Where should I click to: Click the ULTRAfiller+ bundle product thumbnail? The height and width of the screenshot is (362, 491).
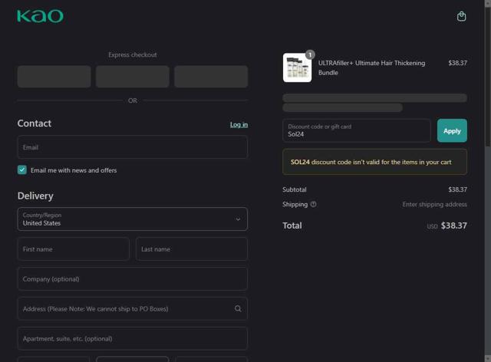pos(297,67)
